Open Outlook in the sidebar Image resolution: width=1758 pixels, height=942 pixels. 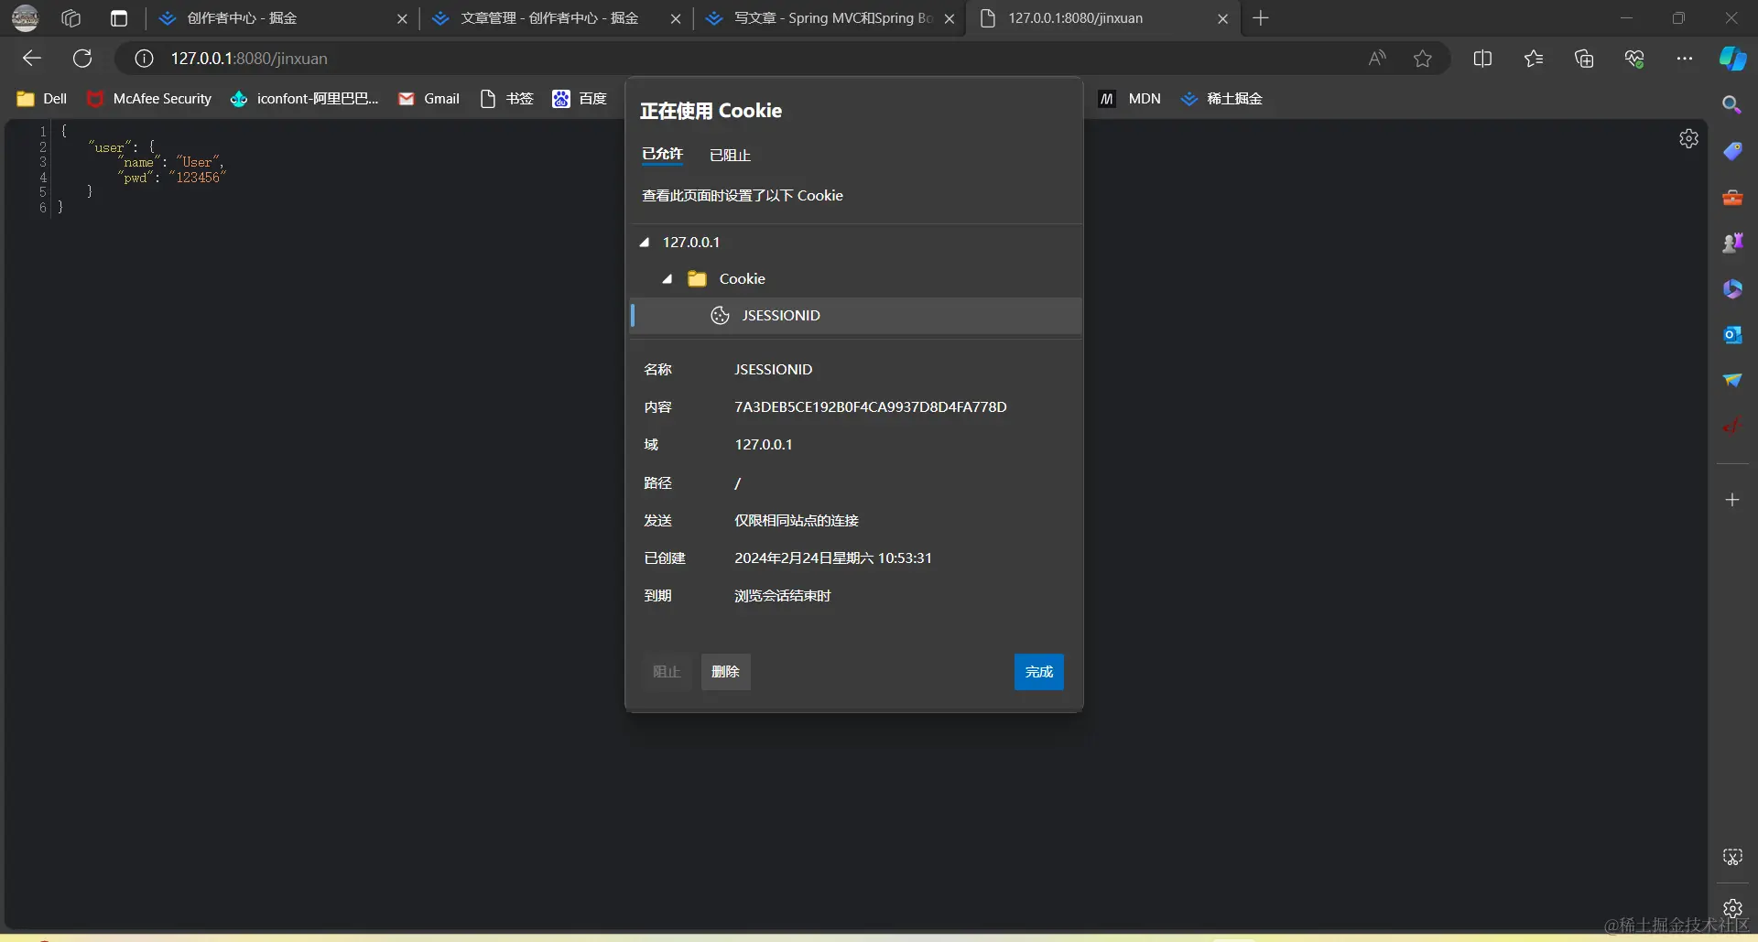(1732, 335)
